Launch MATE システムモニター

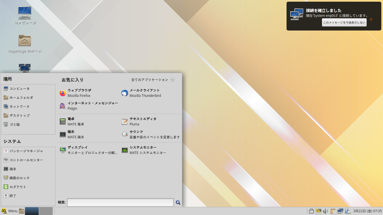pos(144,150)
